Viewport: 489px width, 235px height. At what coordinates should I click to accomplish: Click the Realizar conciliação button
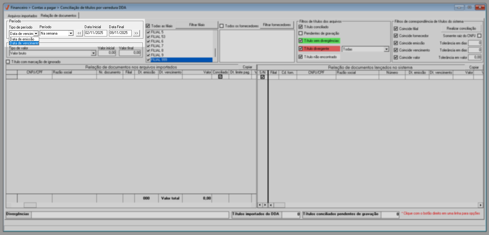click(x=461, y=28)
